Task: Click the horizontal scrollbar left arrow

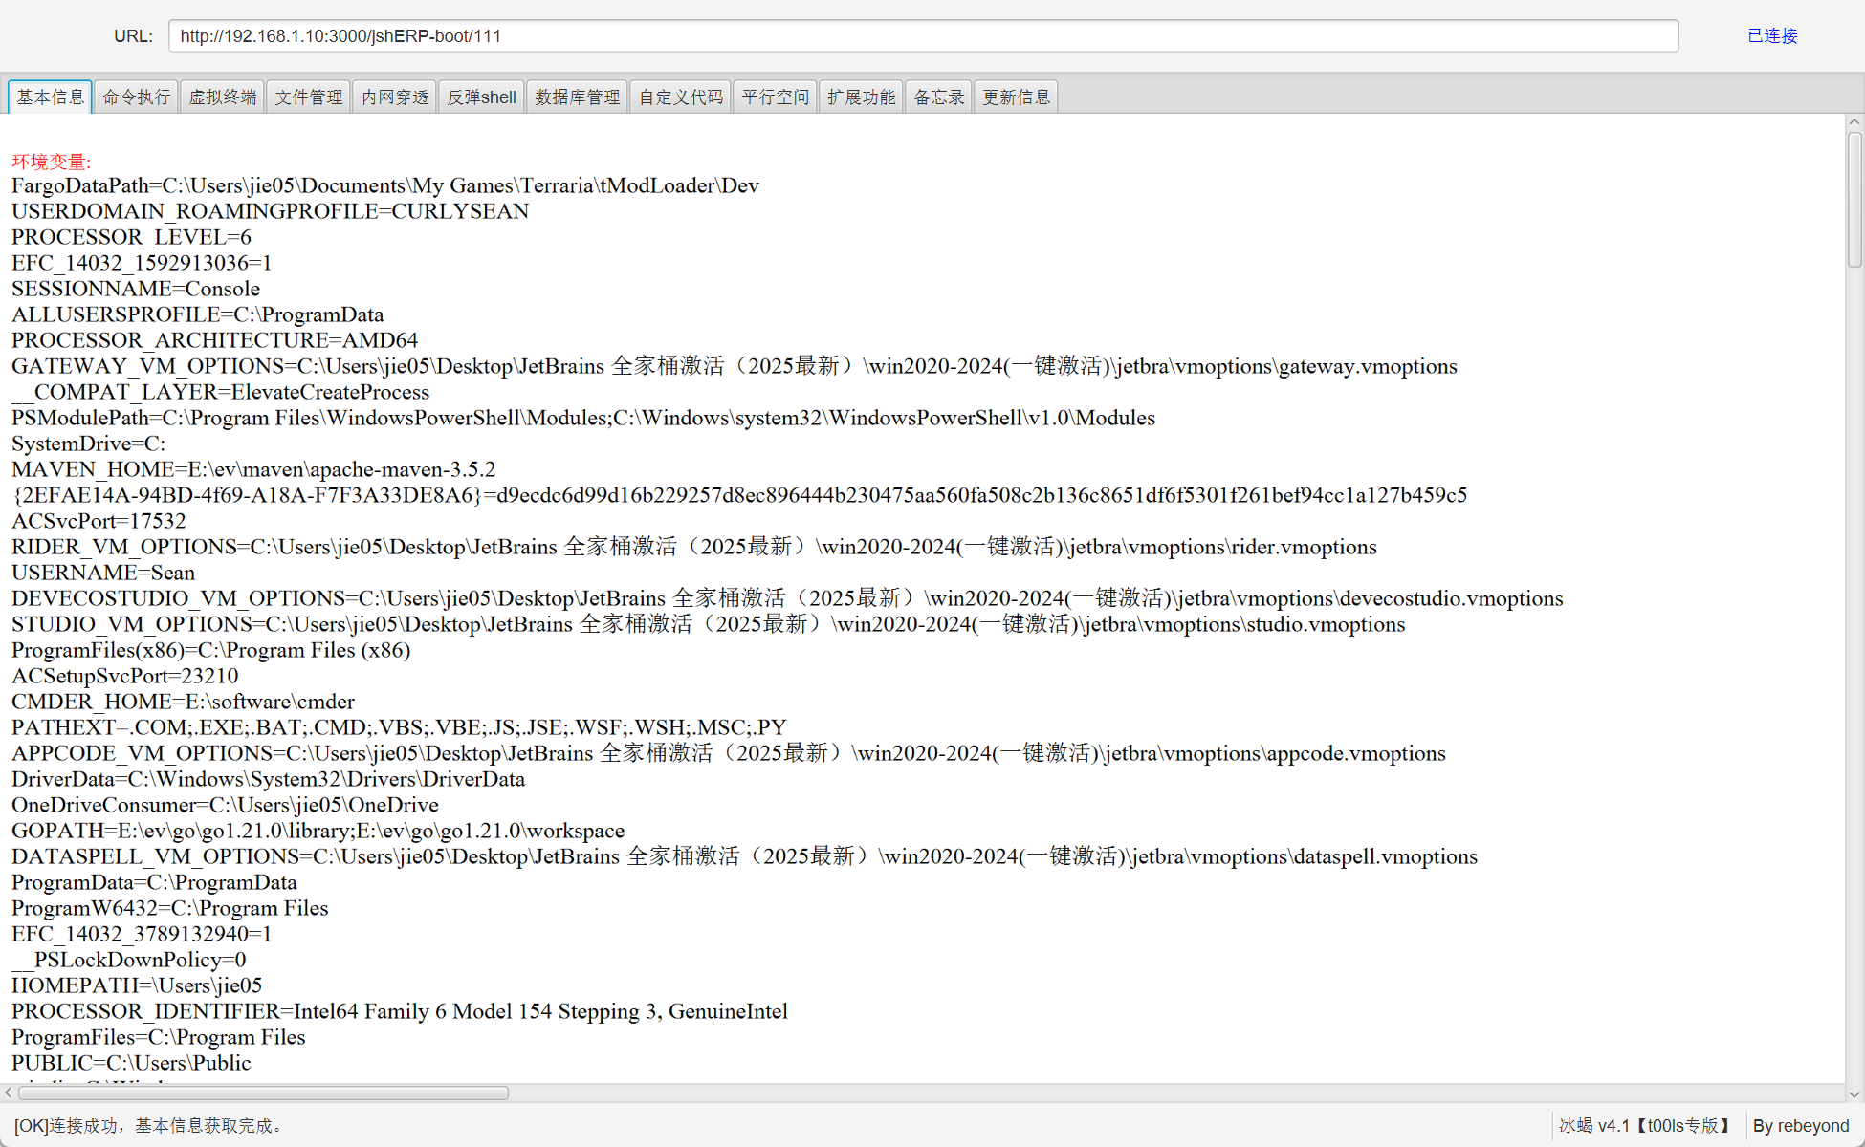Action: click(9, 1093)
